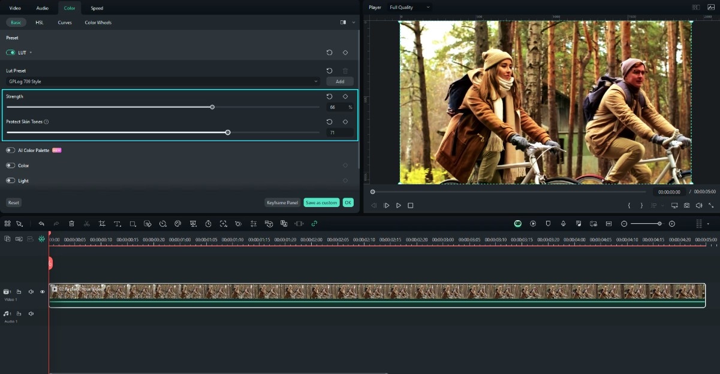720x374 pixels.
Task: Lock the Audio 1 track folder icon
Action: 19,314
